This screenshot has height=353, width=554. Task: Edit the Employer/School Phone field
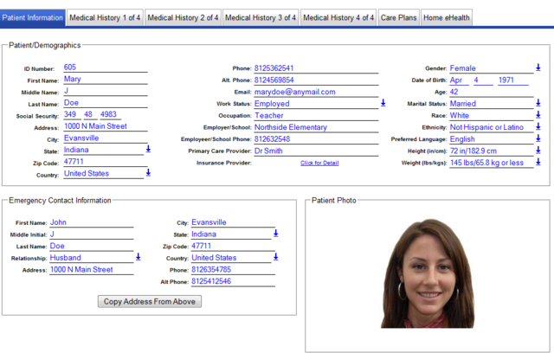coord(316,139)
